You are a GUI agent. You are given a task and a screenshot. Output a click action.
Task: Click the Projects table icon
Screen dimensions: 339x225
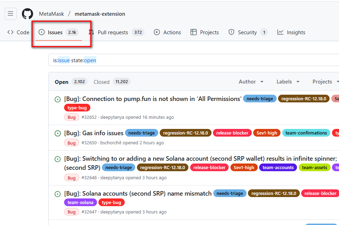point(194,32)
